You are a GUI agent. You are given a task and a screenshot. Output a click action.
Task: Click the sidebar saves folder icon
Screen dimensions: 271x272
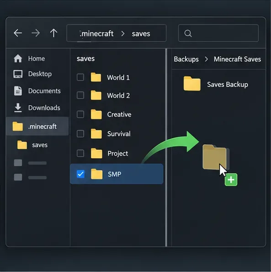(x=22, y=145)
